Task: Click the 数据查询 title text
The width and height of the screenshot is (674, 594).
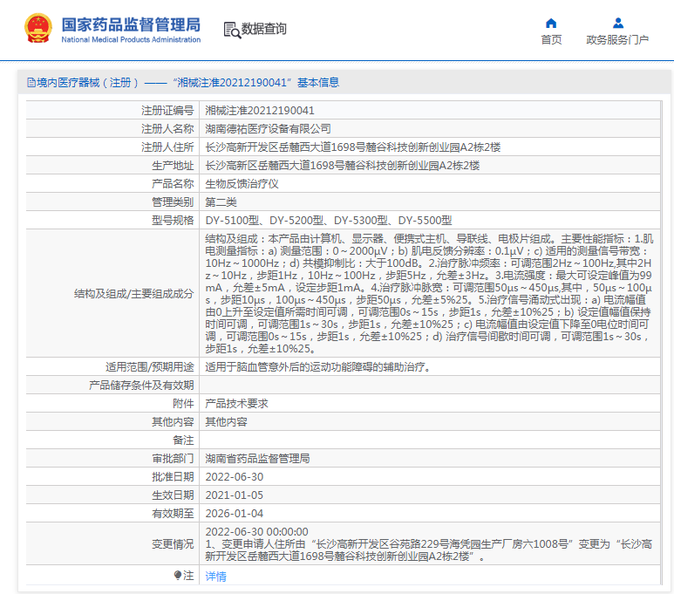Action: point(264,29)
